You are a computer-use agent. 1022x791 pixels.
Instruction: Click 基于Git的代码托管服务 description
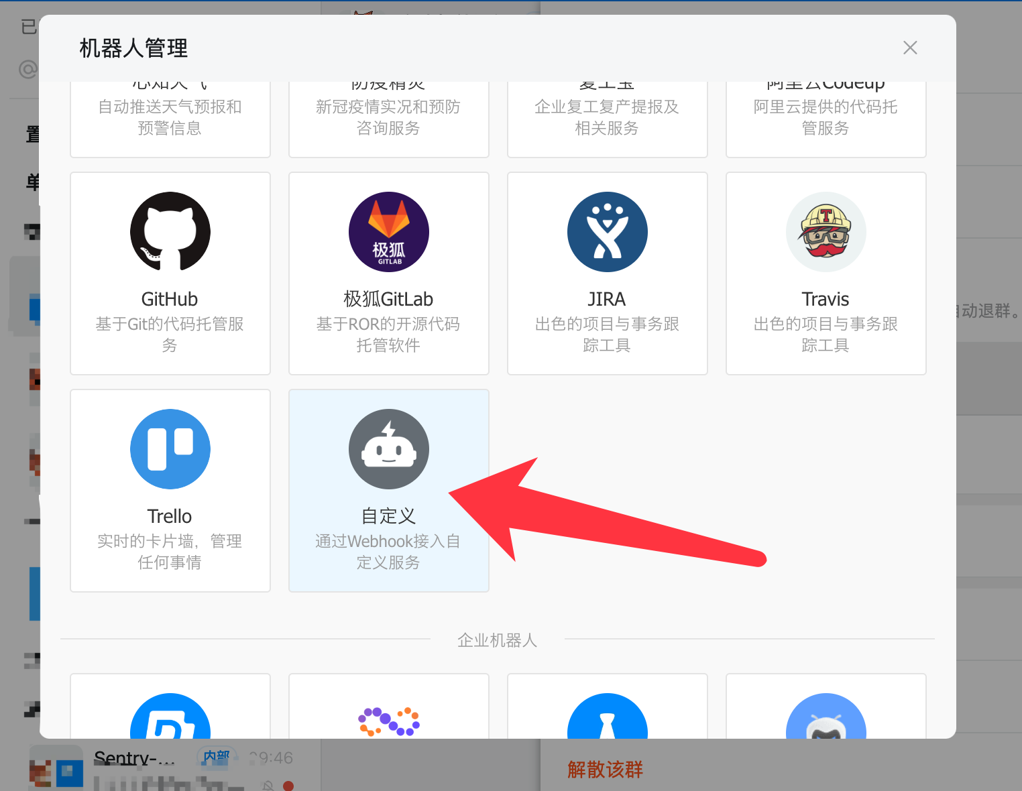(x=170, y=334)
